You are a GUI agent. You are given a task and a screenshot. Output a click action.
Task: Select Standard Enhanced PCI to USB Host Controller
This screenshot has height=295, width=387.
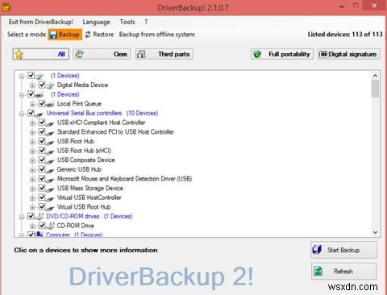coord(115,131)
